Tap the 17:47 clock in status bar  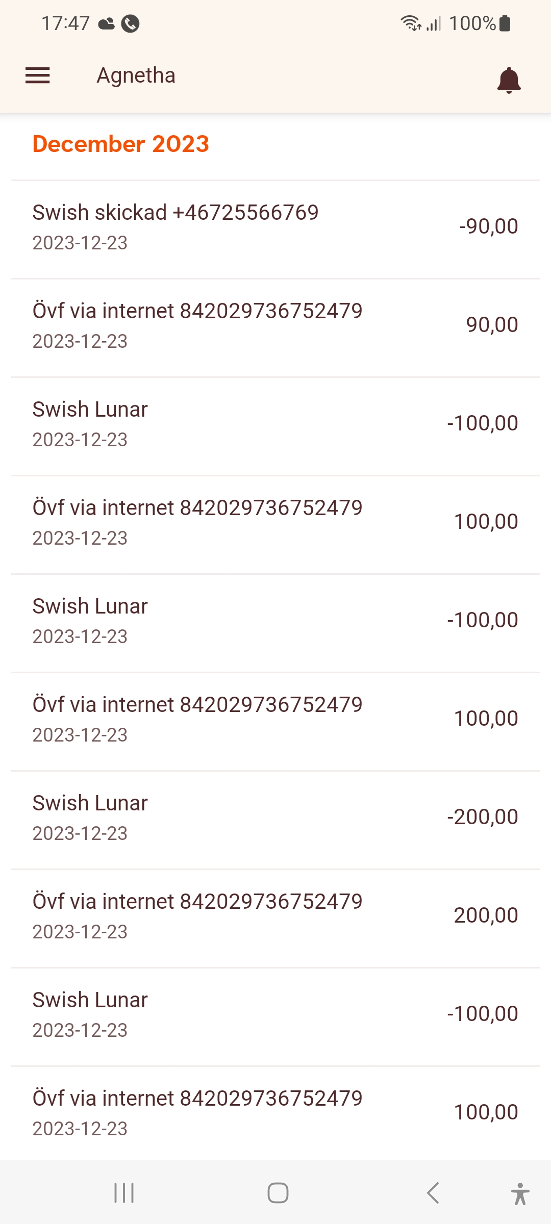[65, 23]
